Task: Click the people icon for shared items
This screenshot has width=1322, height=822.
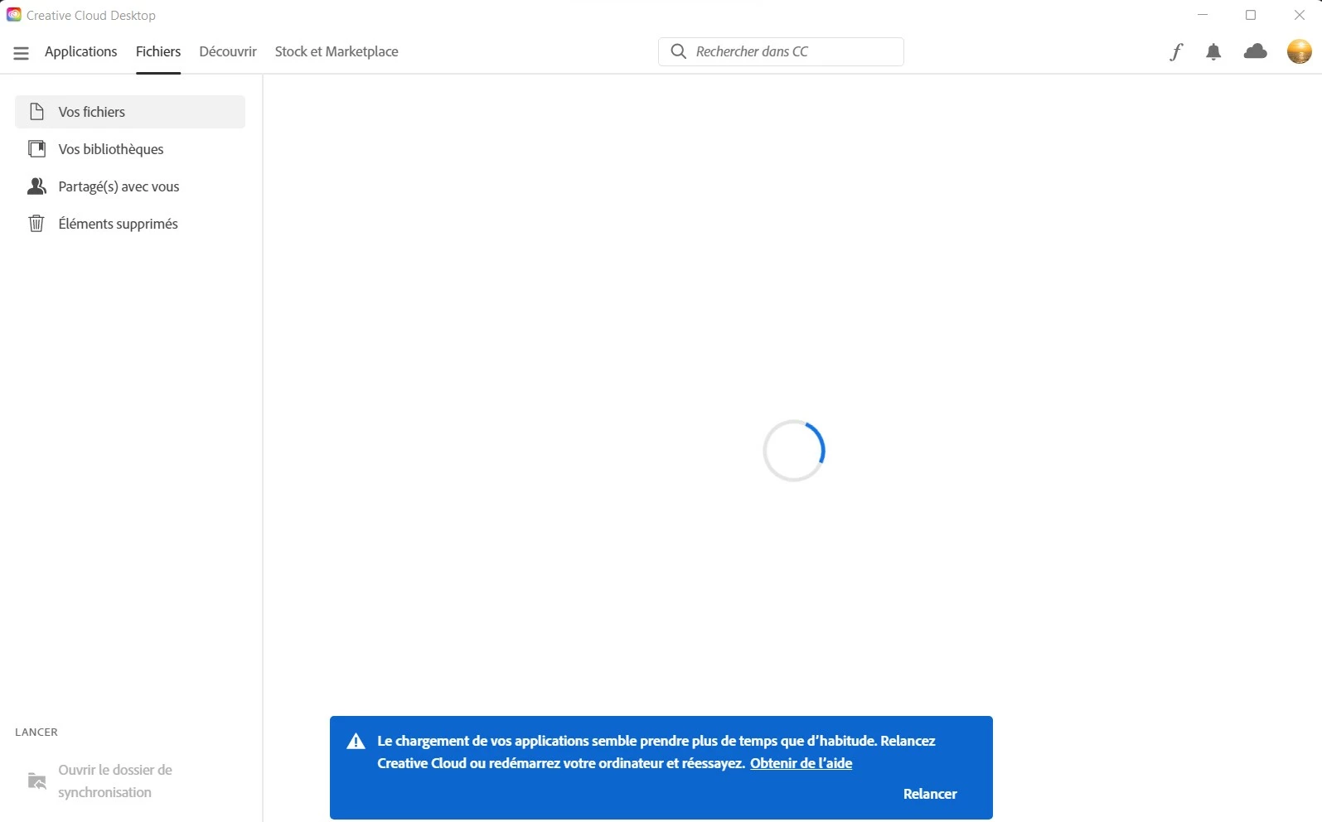Action: pos(36,186)
